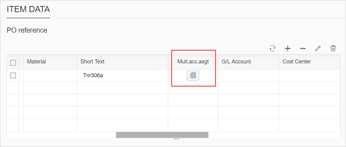The height and width of the screenshot is (147, 346).
Task: Add a new item row with plus icon
Action: 288,48
